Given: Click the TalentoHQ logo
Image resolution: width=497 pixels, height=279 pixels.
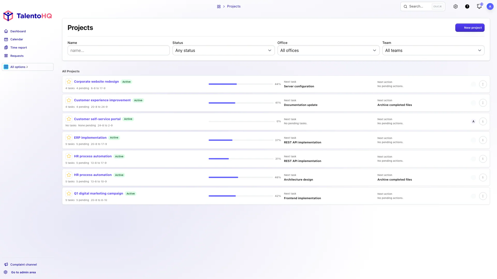Looking at the screenshot, I should (27, 16).
